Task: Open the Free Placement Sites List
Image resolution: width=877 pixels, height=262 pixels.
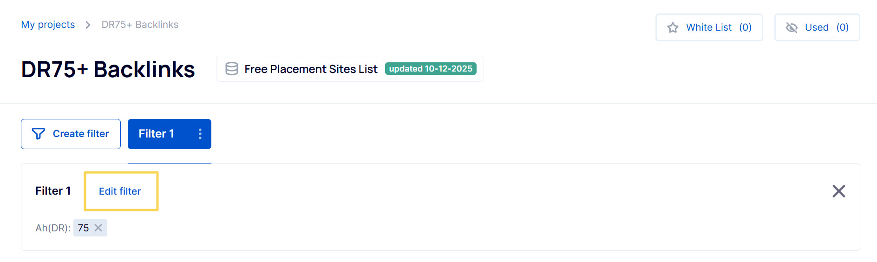Action: pos(311,69)
